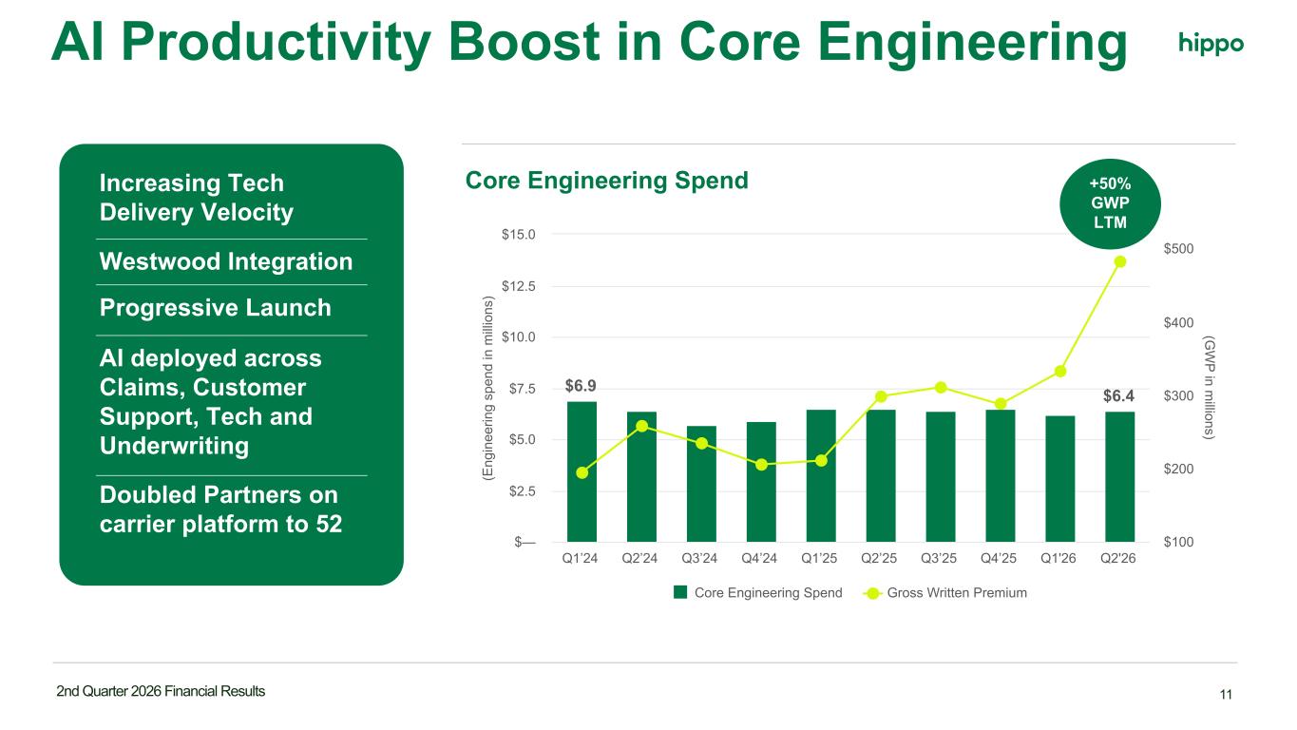The image size is (1297, 730).
Task: Click the Q2'24 Gross Written Premium data point
Action: point(641,426)
